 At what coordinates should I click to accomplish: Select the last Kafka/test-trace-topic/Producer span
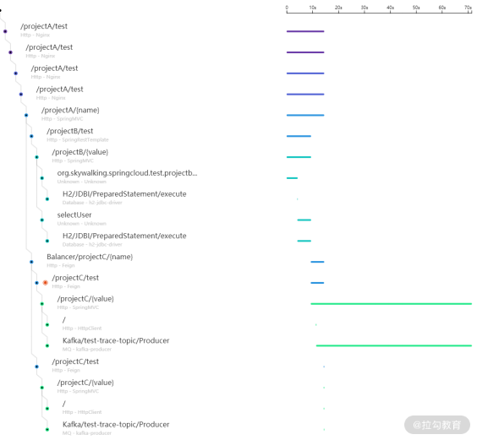click(116, 425)
